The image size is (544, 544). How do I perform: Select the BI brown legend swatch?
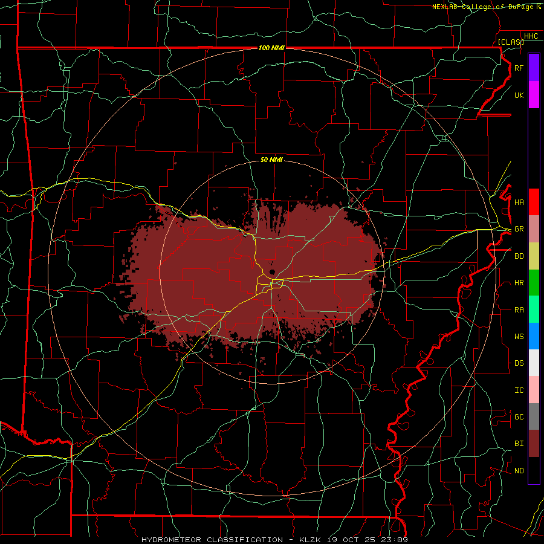[x=534, y=444]
